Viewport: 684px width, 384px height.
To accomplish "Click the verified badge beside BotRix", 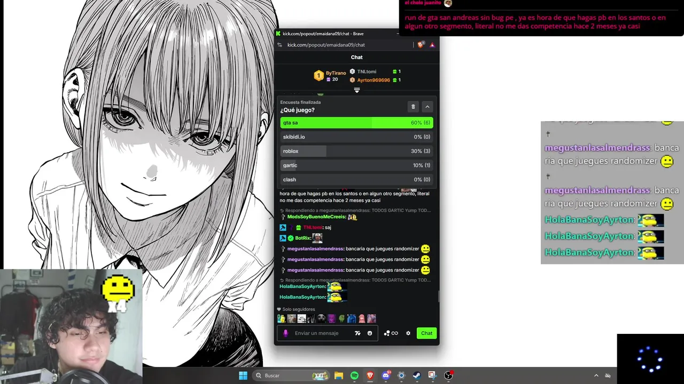I will click(291, 238).
